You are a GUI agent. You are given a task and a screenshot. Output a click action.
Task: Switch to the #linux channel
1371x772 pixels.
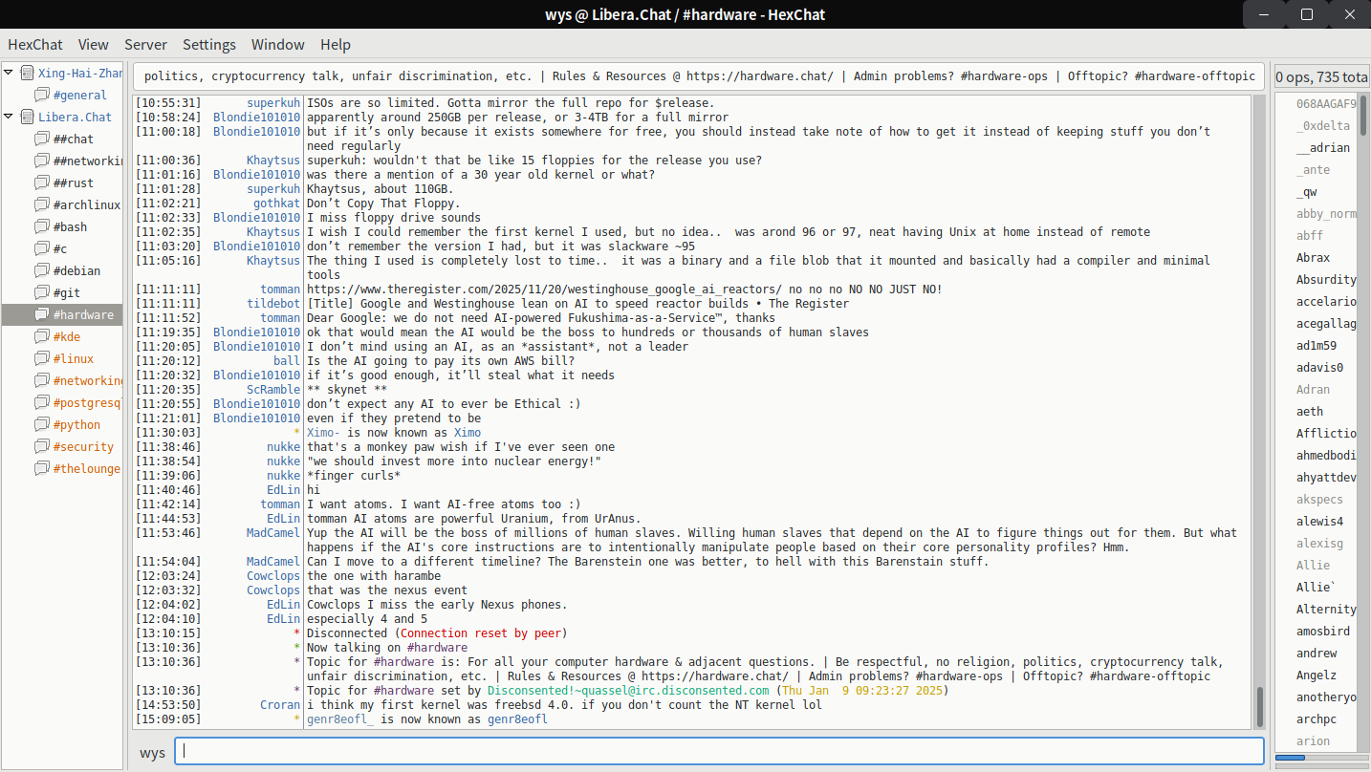click(73, 358)
